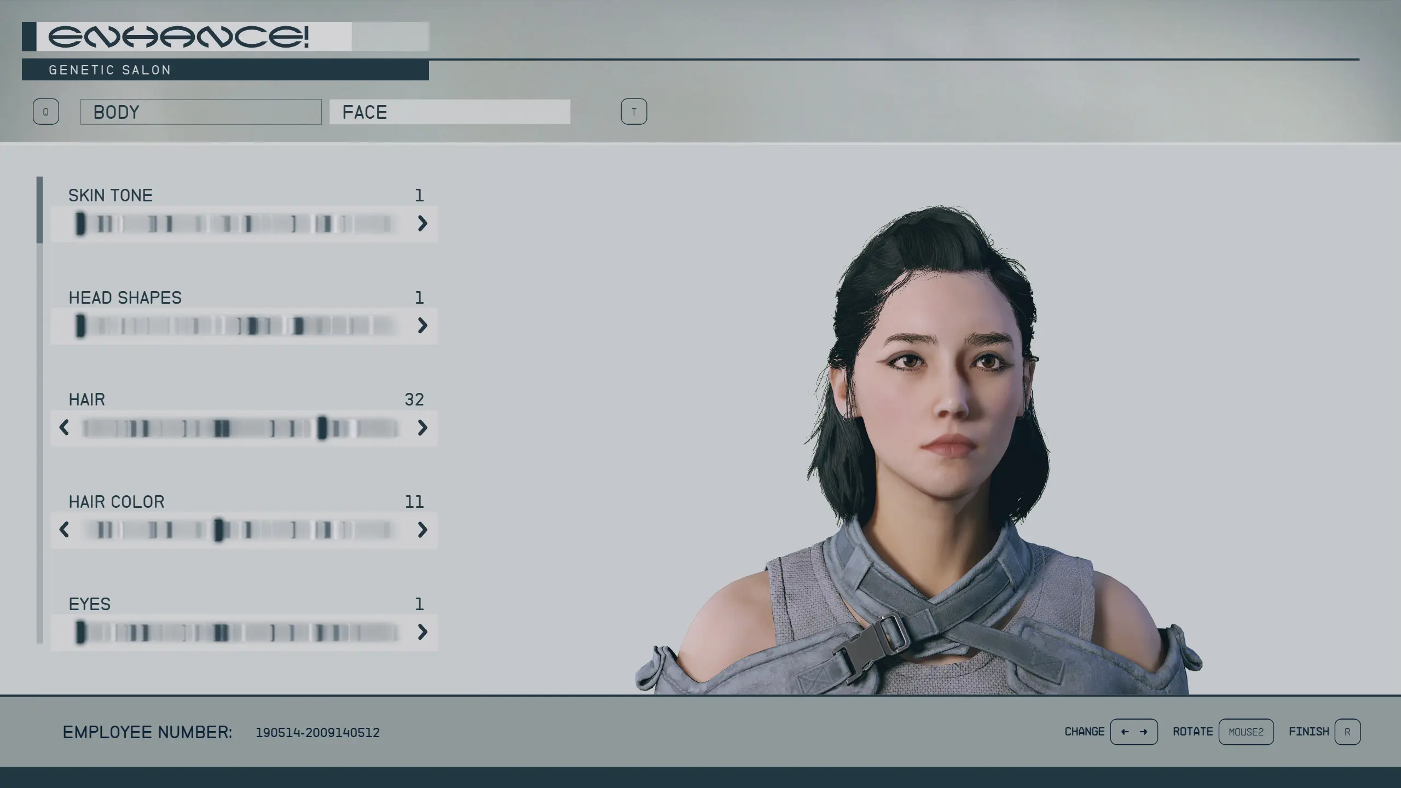Click the T key next-tab icon
1401x788 pixels.
(634, 112)
